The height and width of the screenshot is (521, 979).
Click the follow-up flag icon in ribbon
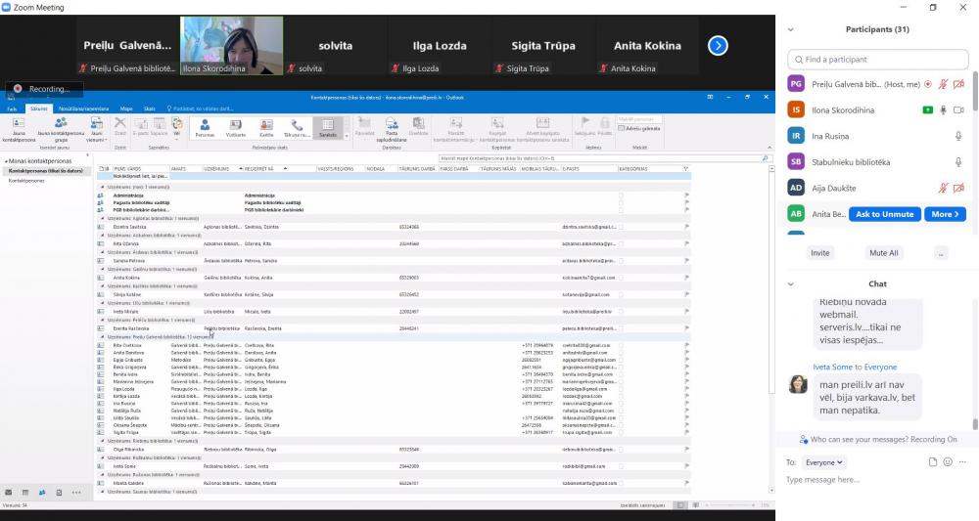585,122
